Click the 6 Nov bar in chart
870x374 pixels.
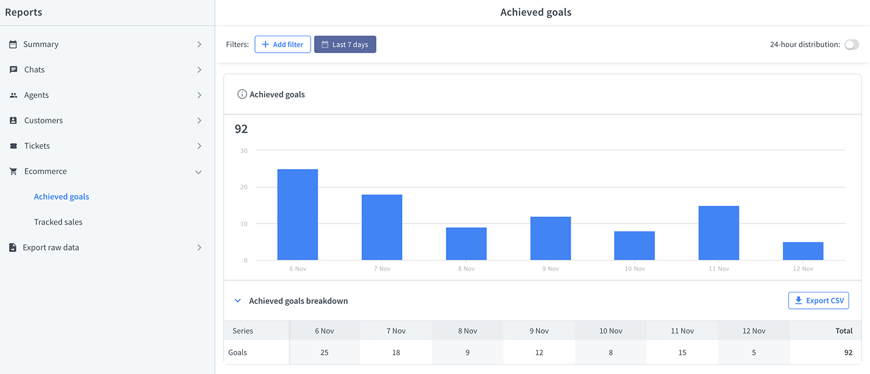tap(297, 214)
